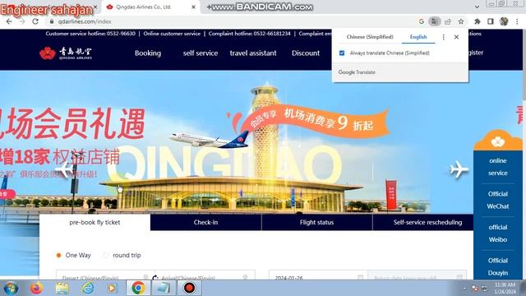Open Discount navigation menu
The image size is (526, 296).
pyautogui.click(x=306, y=53)
